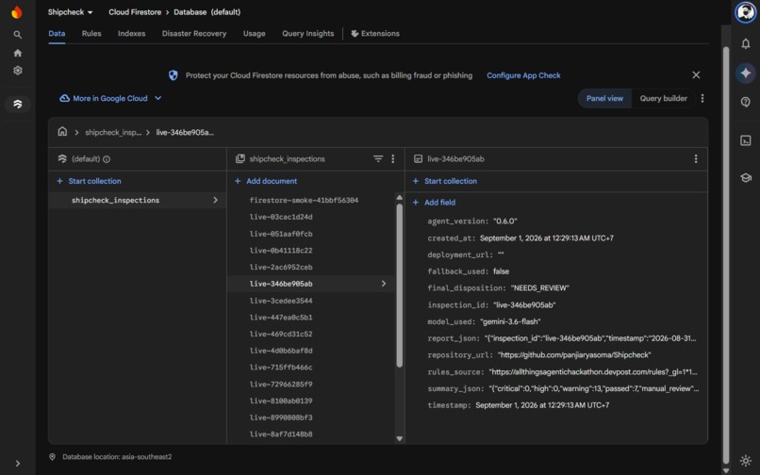Viewport: 760px width, 475px height.
Task: Open document live-03cac1d24d
Action: tap(281, 217)
